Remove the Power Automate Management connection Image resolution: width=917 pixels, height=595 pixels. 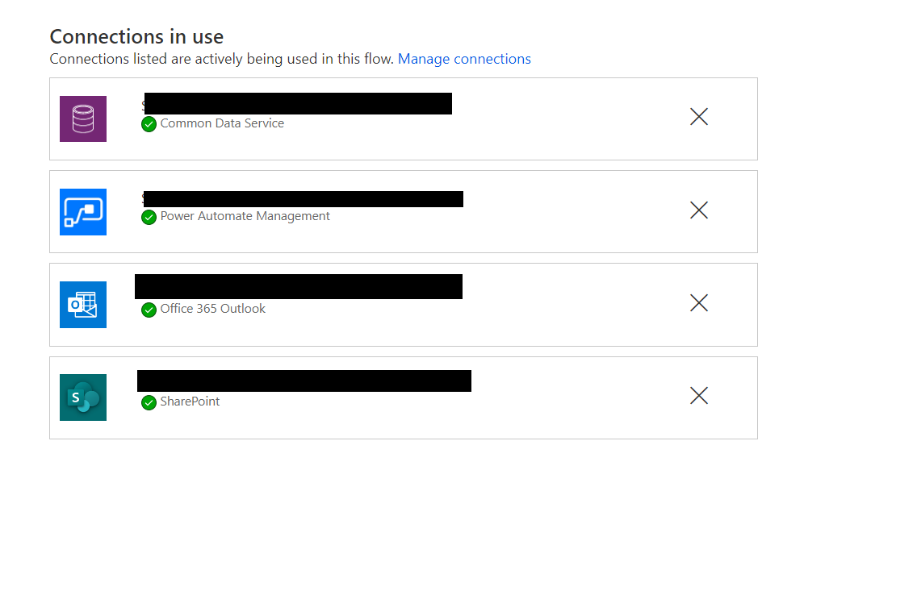698,210
